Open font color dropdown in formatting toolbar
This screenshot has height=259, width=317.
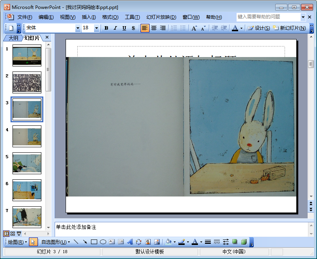[x=241, y=28]
